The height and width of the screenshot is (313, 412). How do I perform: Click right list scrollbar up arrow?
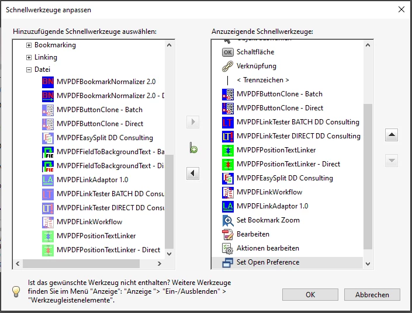coord(368,45)
